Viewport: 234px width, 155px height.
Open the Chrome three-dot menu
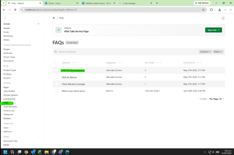(x=231, y=10)
